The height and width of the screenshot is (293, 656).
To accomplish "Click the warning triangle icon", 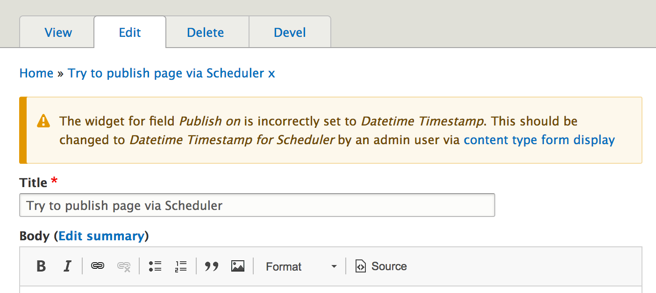I will [x=43, y=120].
